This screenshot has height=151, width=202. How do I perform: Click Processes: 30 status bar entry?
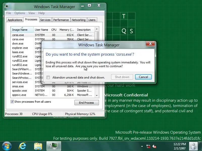[x=14, y=114]
